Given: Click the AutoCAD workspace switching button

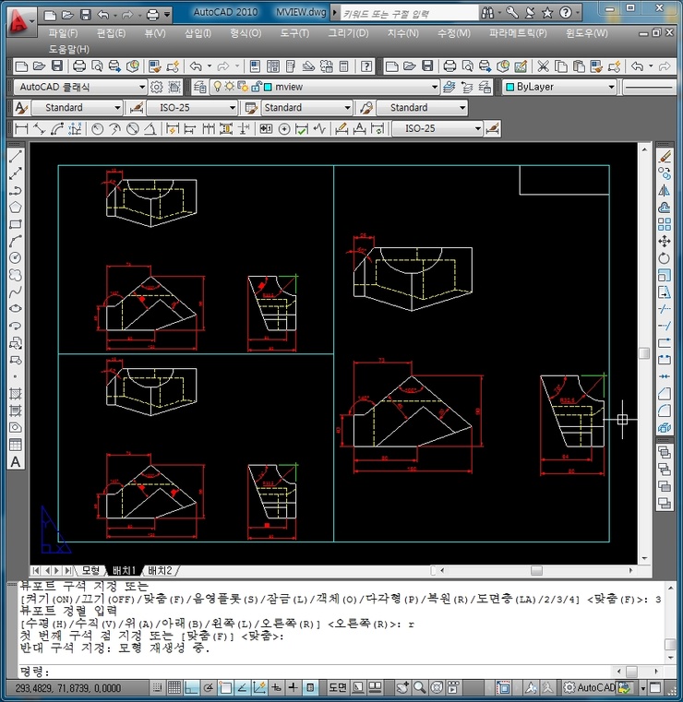Looking at the screenshot, I should tap(591, 687).
